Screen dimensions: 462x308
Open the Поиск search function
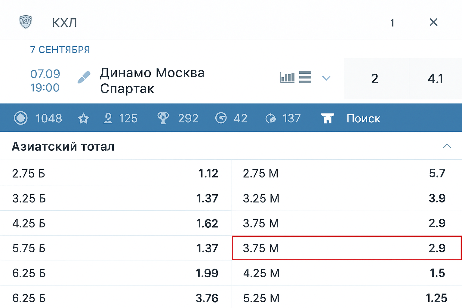pyautogui.click(x=363, y=118)
